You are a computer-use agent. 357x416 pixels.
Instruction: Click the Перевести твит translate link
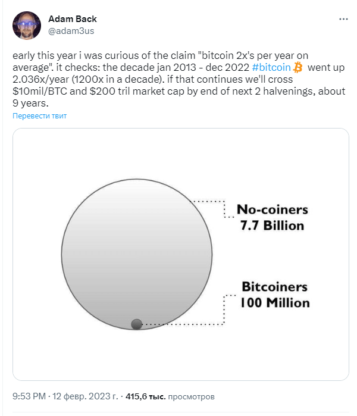pyautogui.click(x=39, y=116)
